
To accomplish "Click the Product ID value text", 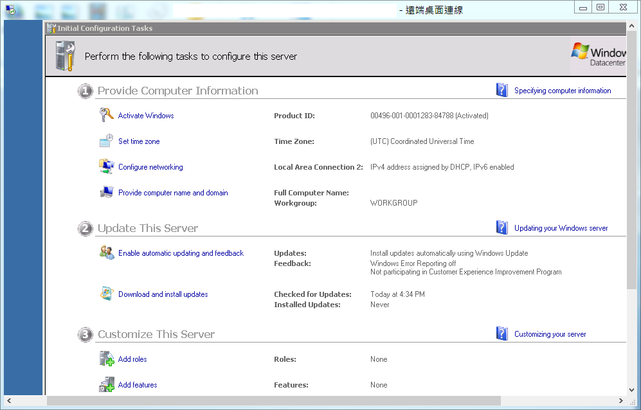I will tap(429, 116).
